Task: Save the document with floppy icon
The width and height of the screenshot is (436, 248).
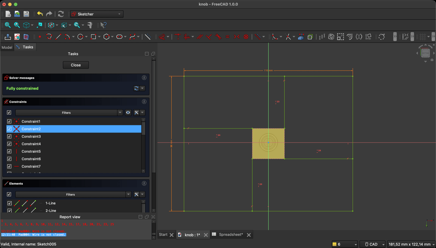Action: point(26,14)
